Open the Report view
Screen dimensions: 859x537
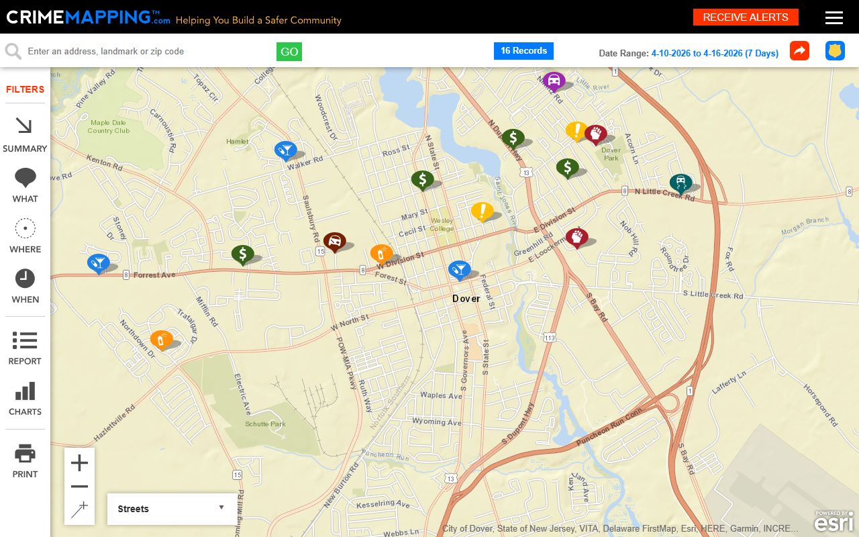(25, 348)
